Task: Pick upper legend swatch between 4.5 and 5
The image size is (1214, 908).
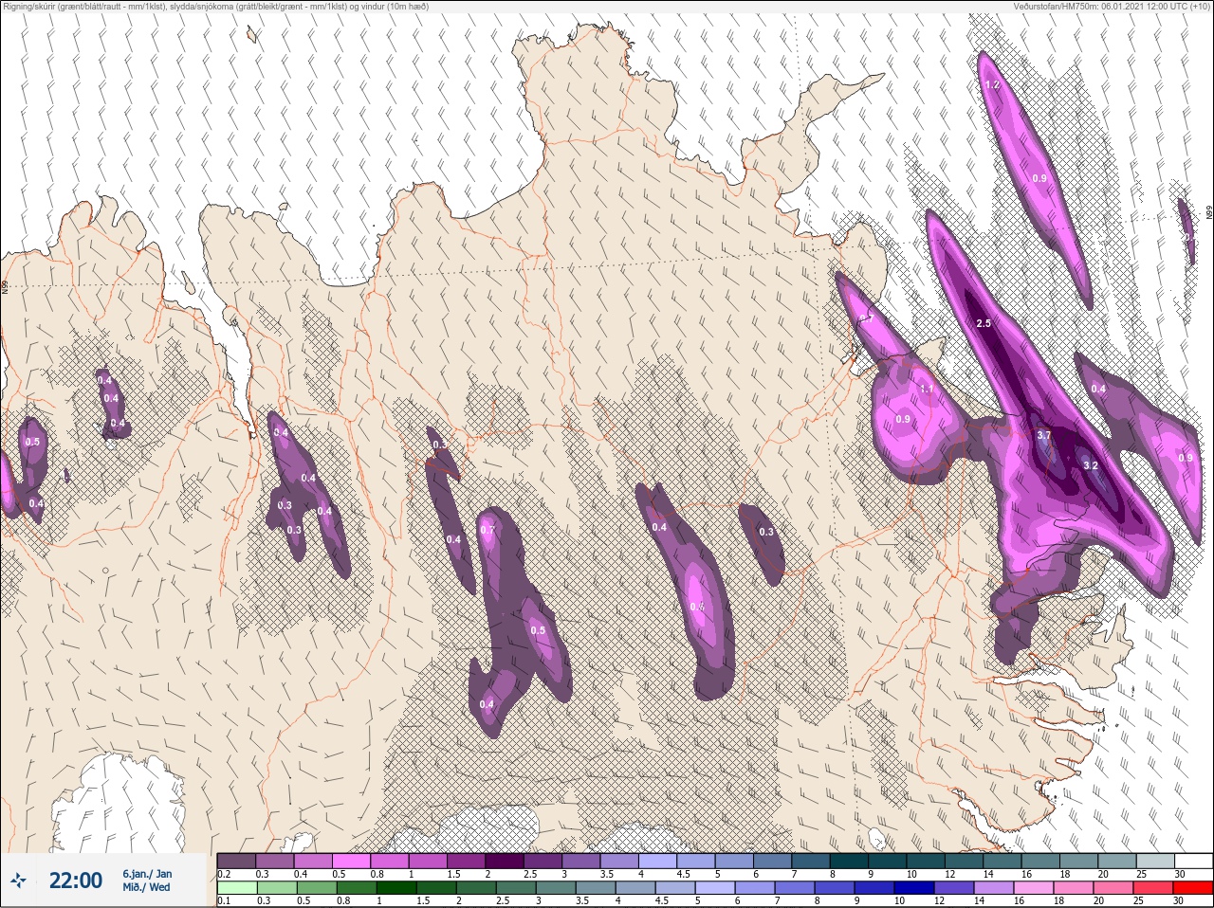Action: coord(696,862)
